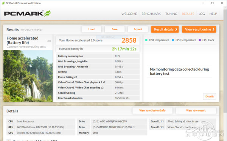Click the window vertical scrollbar
Viewport: 227px width, 141px height.
click(x=225, y=61)
